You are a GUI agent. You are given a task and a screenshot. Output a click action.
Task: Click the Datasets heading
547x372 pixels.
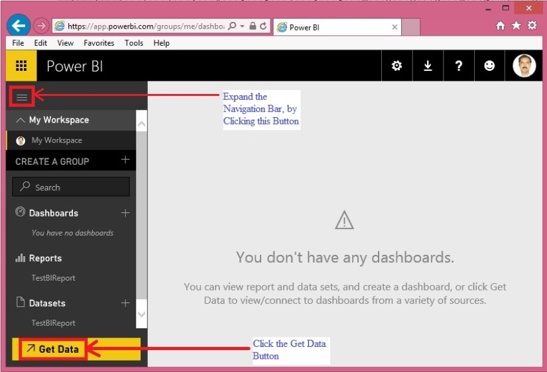(47, 303)
